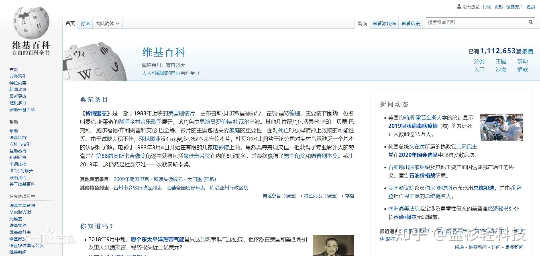This screenshot has height=256, width=540.
Task: Click the 更多新闻 link
Action: pos(514,247)
